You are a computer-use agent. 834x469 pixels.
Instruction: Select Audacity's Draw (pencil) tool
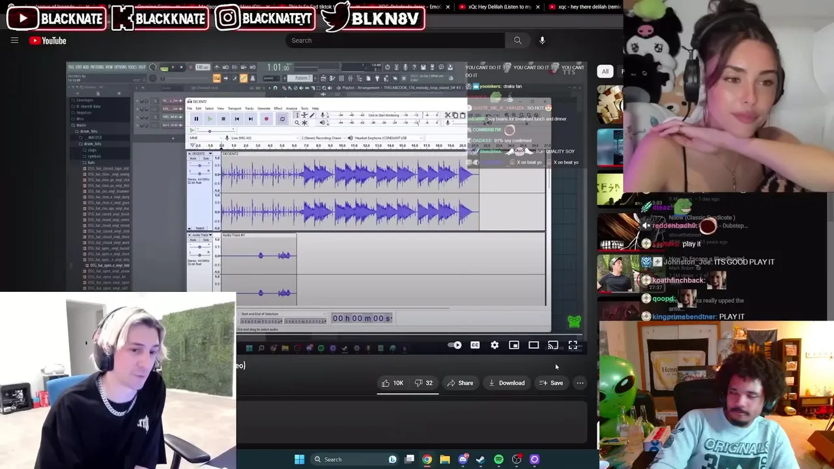coord(311,115)
